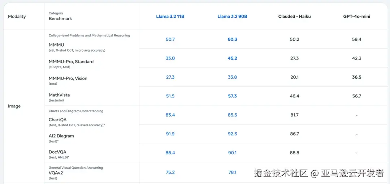390x184 pixels.
Task: Click the Charts and Diagram Understanding category
Action: (76, 111)
